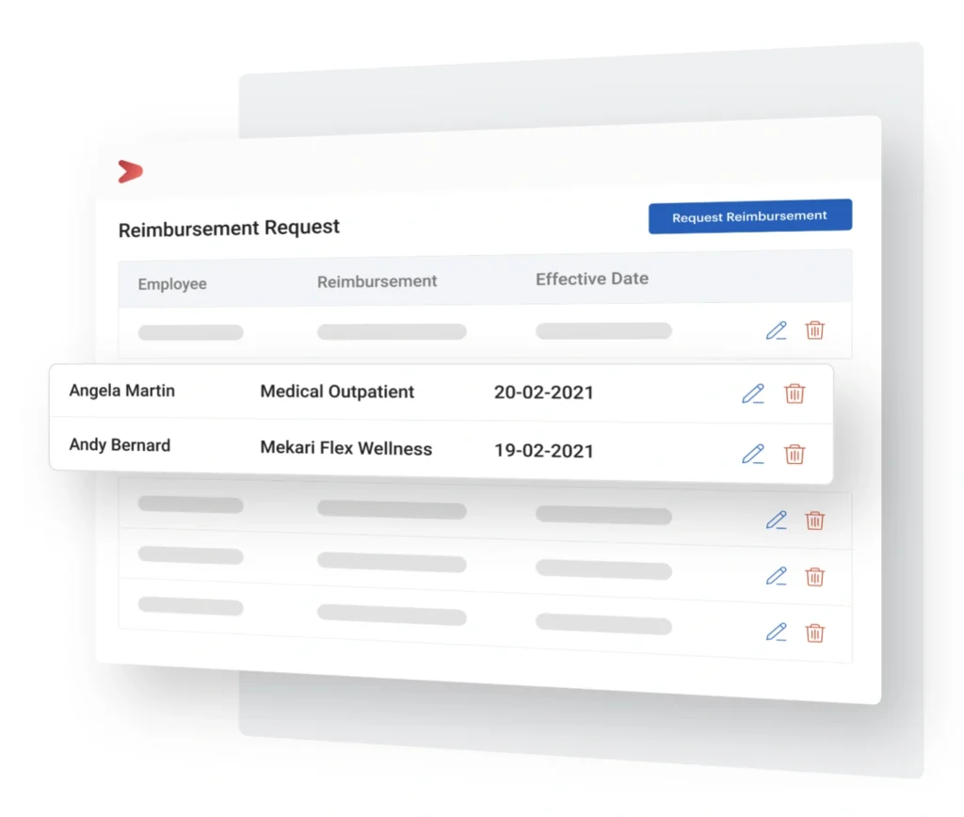This screenshot has height=817, width=964.
Task: Edit Angela Martin's reimbursement entry
Action: coord(752,394)
